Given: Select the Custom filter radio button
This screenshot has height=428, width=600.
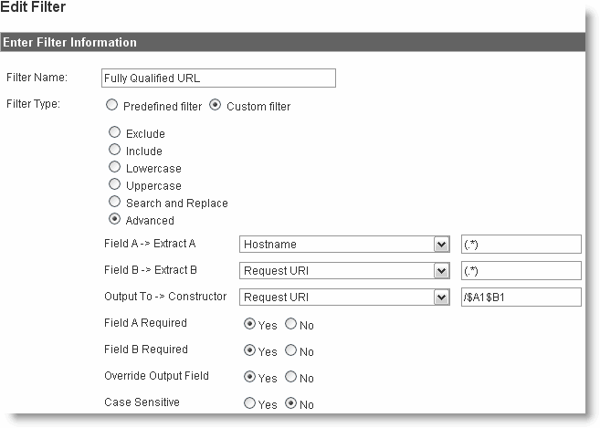Looking at the screenshot, I should pyautogui.click(x=215, y=105).
